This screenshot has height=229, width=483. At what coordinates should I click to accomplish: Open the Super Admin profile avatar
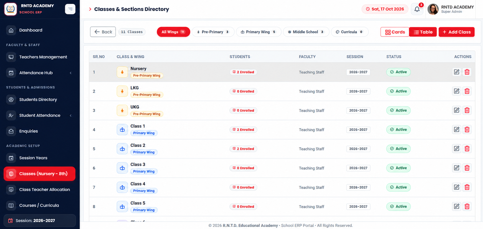click(433, 9)
